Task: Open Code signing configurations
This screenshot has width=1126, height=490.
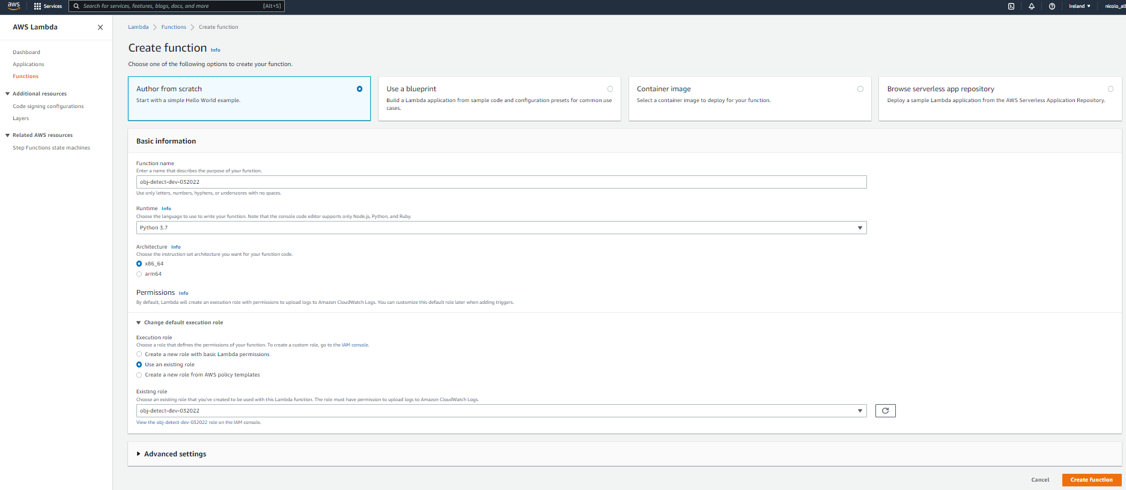Action: coord(48,106)
